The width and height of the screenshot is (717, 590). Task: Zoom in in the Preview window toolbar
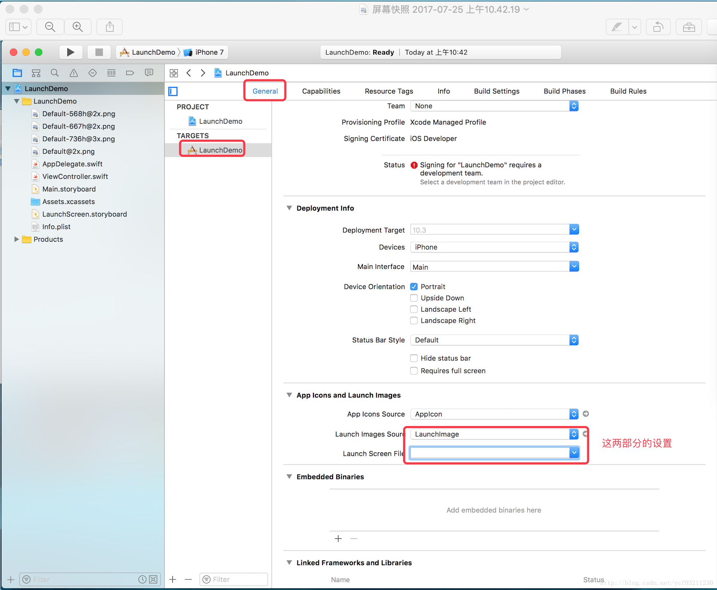click(x=78, y=27)
